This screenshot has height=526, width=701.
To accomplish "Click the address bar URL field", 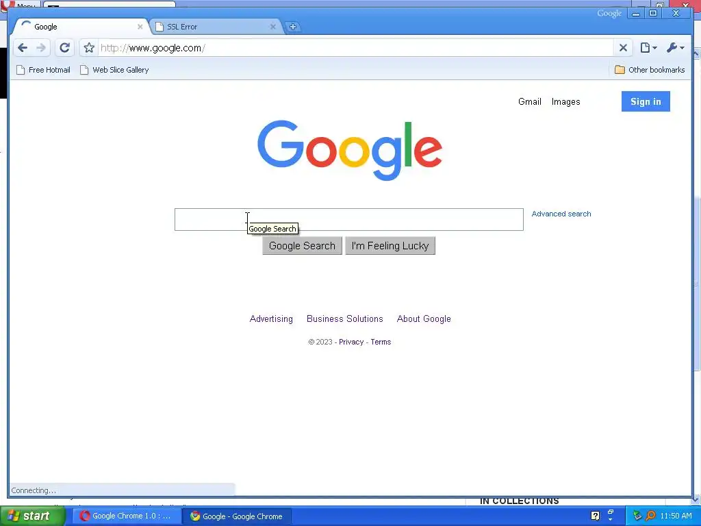I will click(355, 48).
